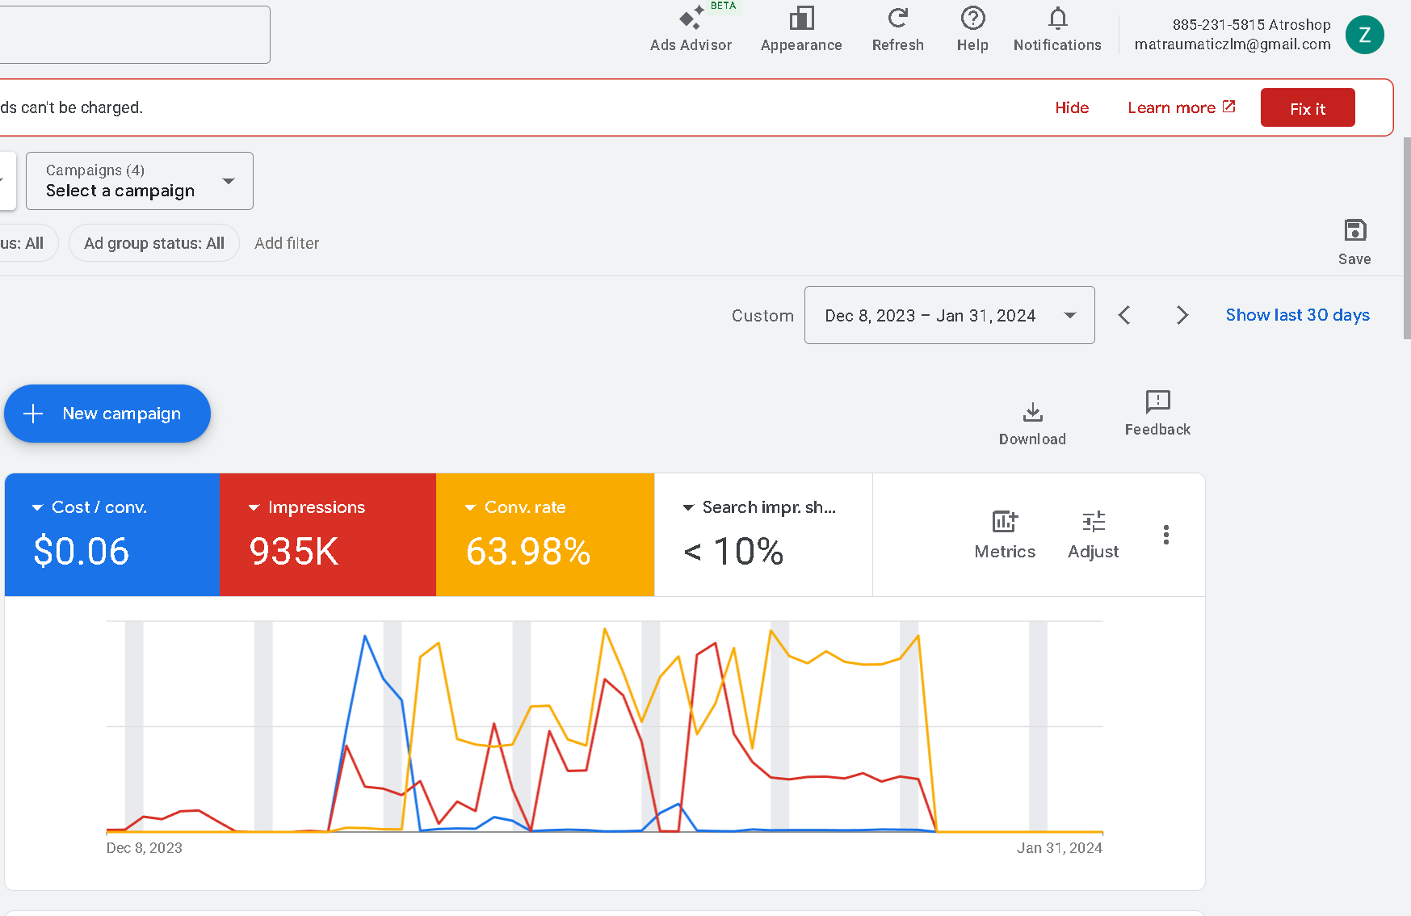Click Add filter field
The width and height of the screenshot is (1411, 916).
click(287, 243)
